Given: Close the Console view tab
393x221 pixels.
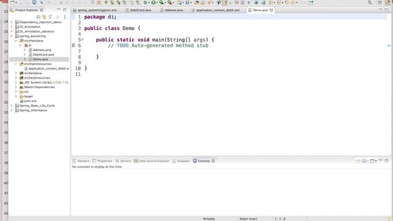Looking at the screenshot, I should pyautogui.click(x=213, y=161).
